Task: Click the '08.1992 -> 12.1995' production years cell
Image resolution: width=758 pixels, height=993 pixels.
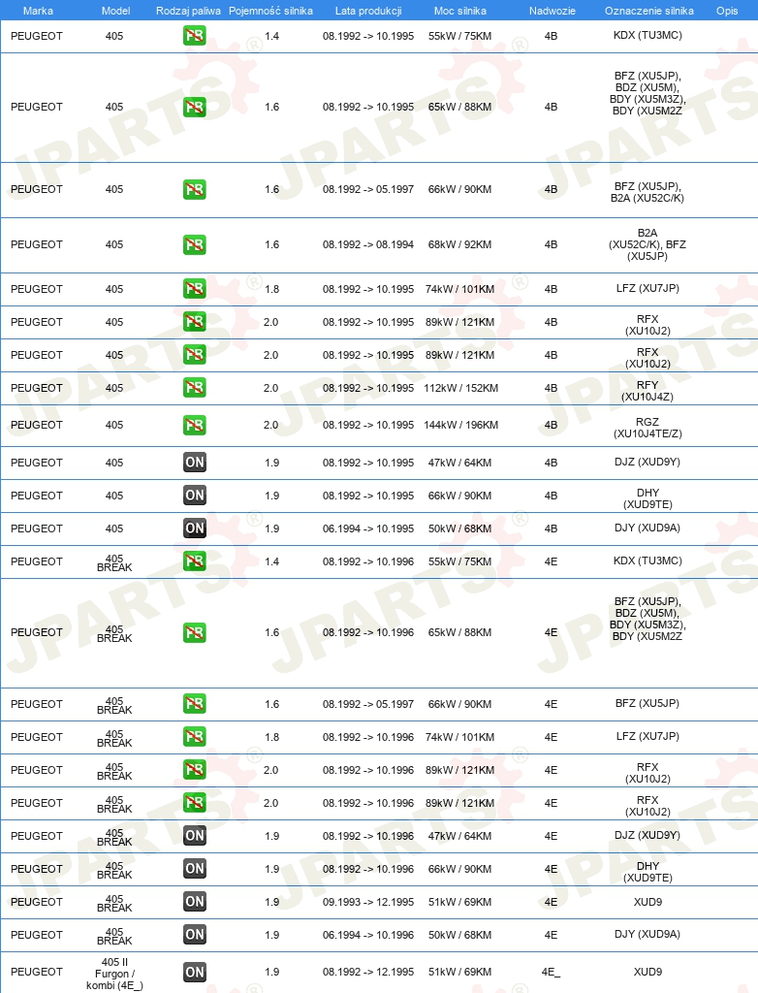Action: coord(368,972)
